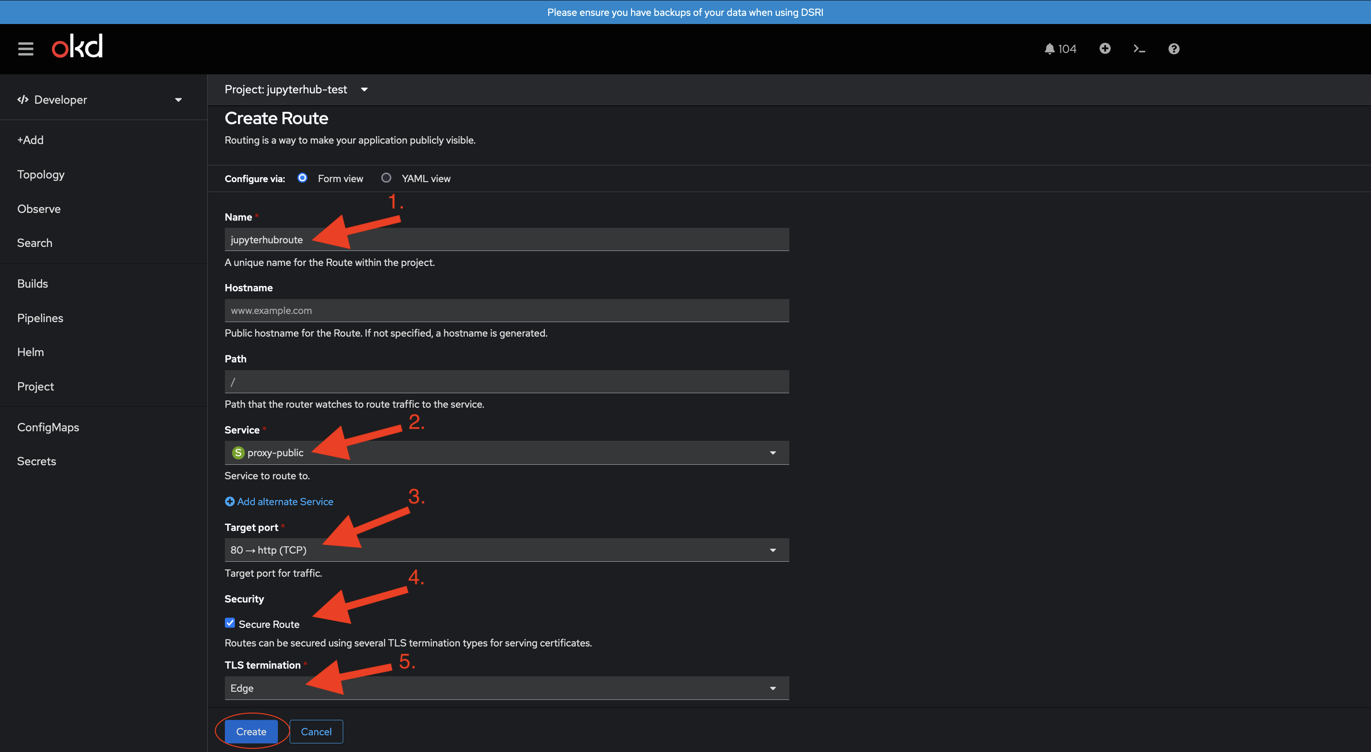Open Helm in sidebar
This screenshot has width=1371, height=752.
click(30, 352)
